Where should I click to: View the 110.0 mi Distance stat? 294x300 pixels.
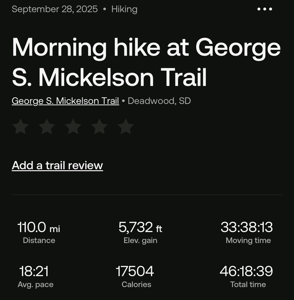[x=39, y=228]
